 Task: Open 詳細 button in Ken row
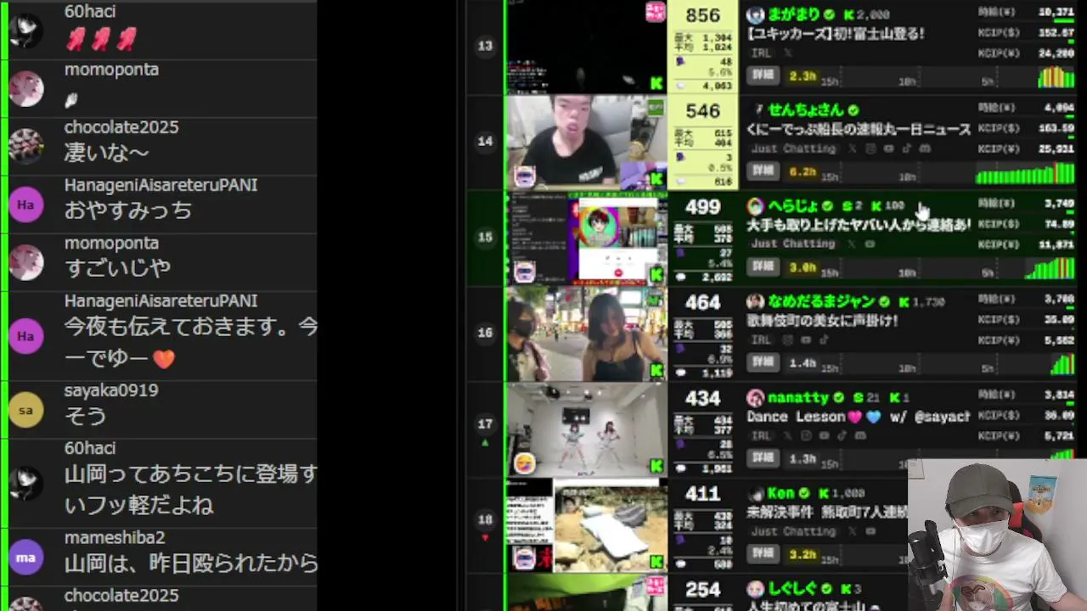point(763,553)
